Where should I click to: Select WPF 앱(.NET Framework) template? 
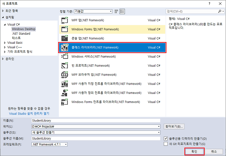[112, 20]
